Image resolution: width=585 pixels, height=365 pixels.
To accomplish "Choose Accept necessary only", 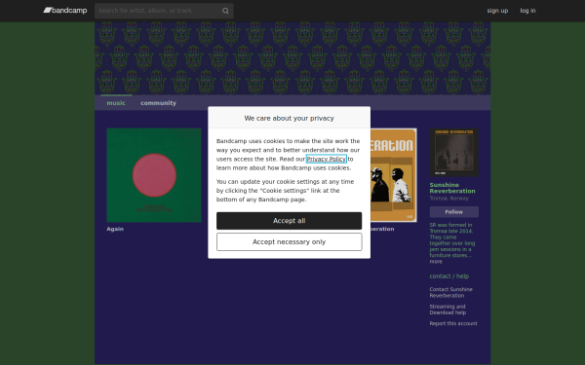I will [290, 242].
